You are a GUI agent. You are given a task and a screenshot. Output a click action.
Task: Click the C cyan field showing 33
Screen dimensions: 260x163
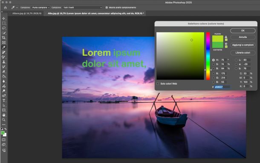246,74
